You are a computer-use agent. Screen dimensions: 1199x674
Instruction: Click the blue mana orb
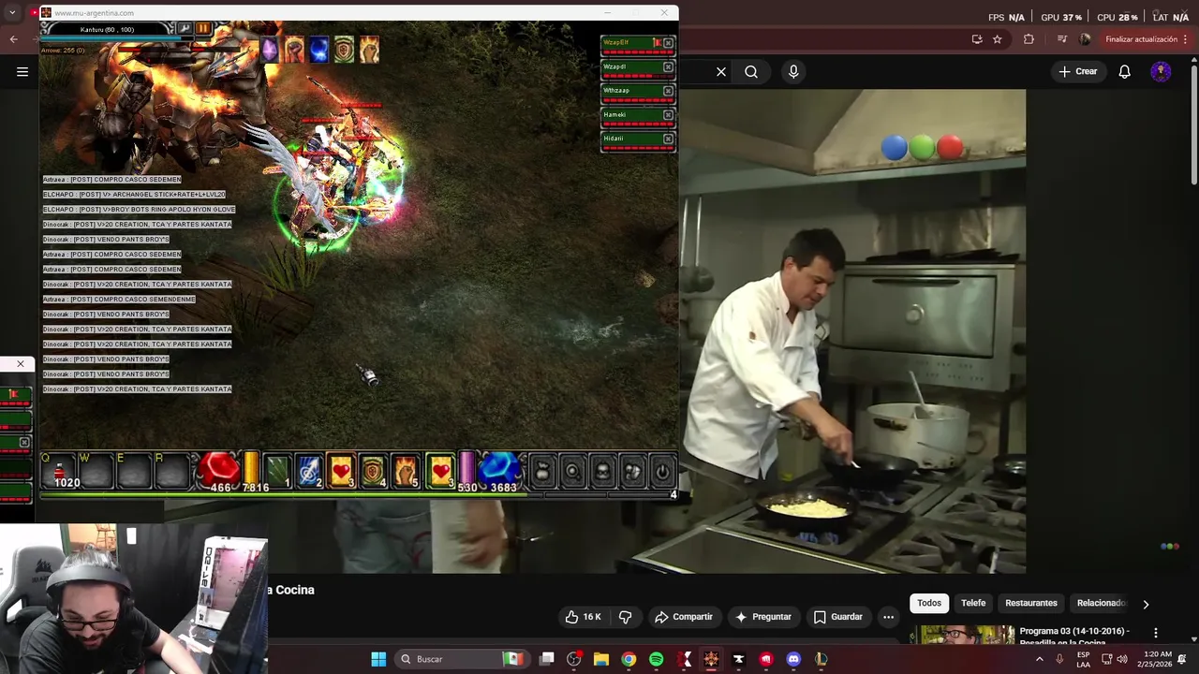pyautogui.click(x=499, y=468)
